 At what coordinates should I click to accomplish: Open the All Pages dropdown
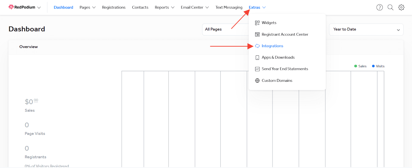pyautogui.click(x=225, y=29)
